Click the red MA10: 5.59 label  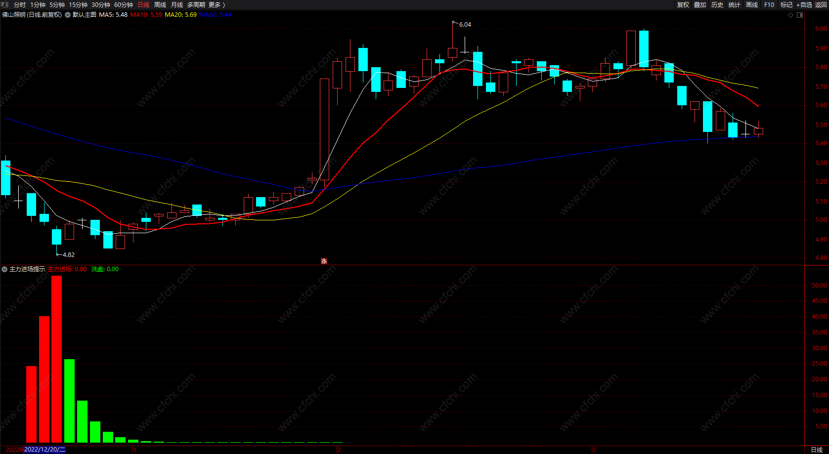tap(146, 15)
